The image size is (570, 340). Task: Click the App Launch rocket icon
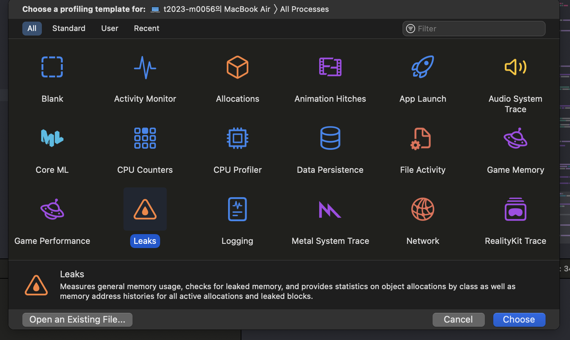tap(423, 67)
